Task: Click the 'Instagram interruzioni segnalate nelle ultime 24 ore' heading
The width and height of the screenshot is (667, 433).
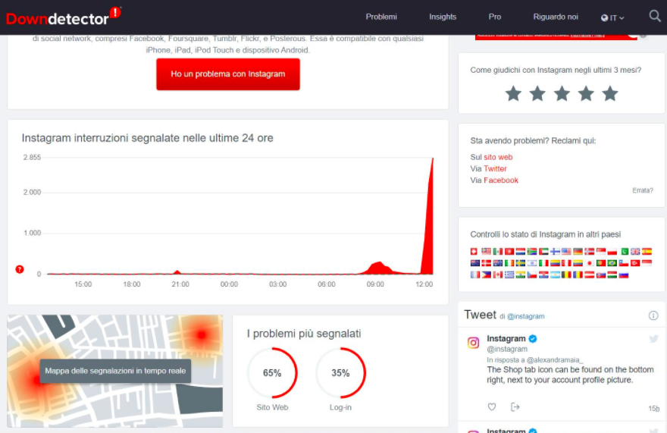Action: [x=147, y=138]
